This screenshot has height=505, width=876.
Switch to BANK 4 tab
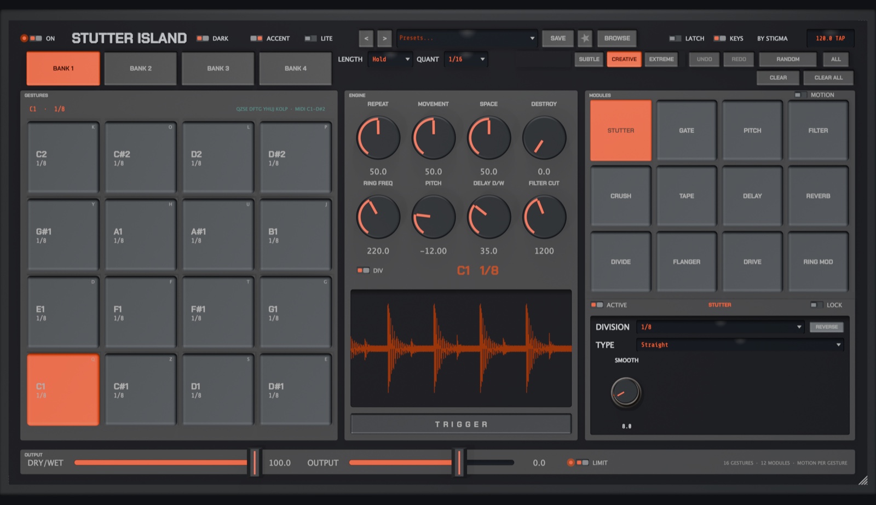(x=296, y=68)
